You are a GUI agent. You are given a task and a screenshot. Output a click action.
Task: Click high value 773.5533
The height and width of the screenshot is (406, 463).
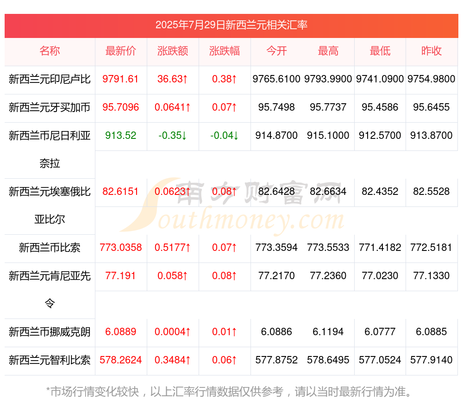[x=328, y=247]
